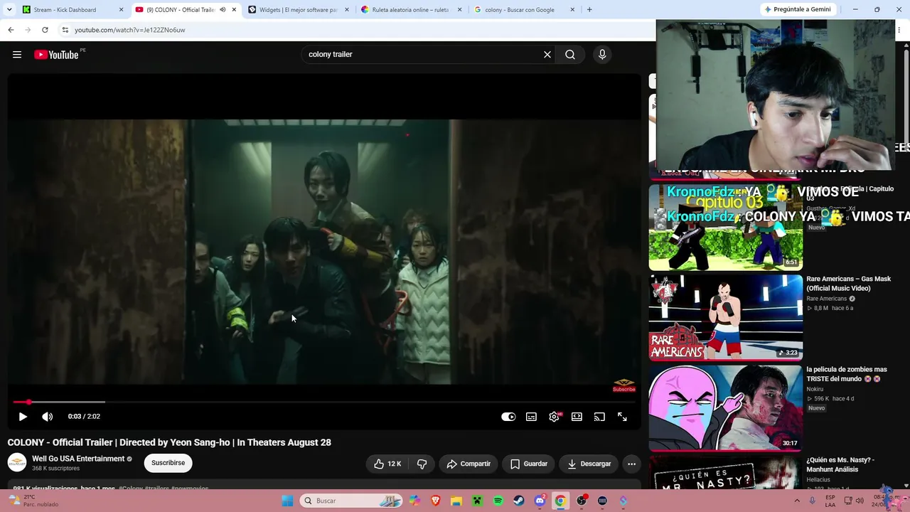Seek on the video progress bar

(324, 402)
